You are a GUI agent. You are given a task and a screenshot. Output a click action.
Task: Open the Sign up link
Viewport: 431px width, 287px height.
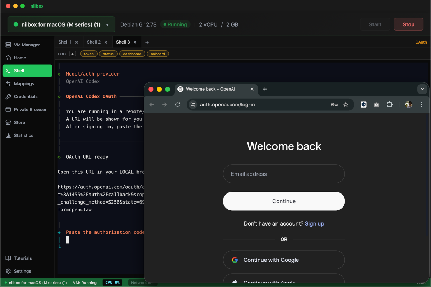tap(314, 223)
